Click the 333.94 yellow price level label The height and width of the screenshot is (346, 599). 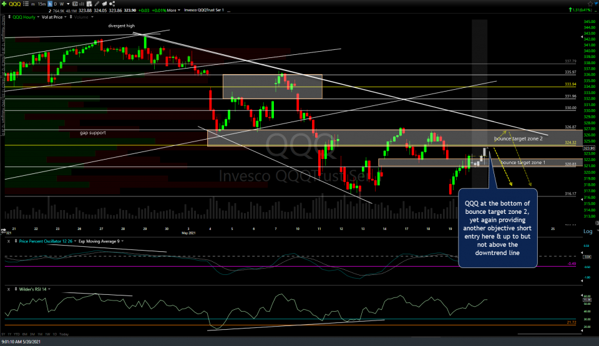pos(570,84)
